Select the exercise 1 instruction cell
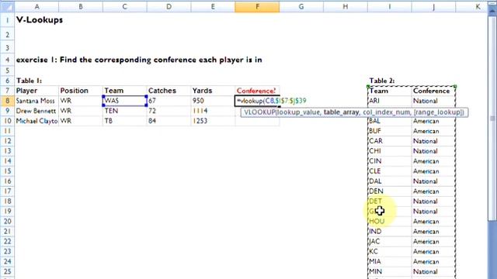The width and height of the screenshot is (497, 279). coord(139,60)
